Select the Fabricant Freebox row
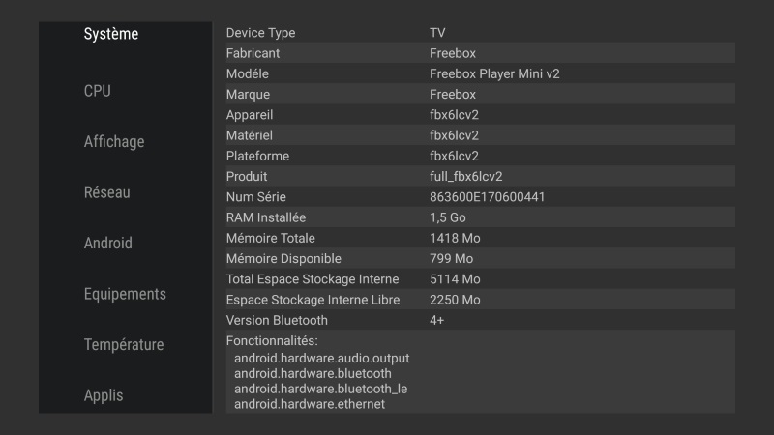This screenshot has height=435, width=774. pyautogui.click(x=479, y=53)
